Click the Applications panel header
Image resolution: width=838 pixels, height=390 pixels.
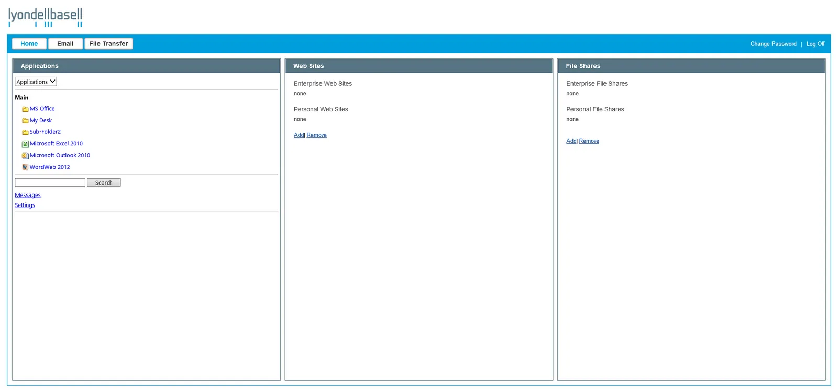coord(146,66)
